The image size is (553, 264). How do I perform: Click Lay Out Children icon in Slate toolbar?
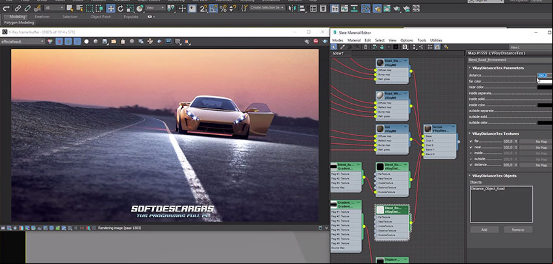pos(422,47)
